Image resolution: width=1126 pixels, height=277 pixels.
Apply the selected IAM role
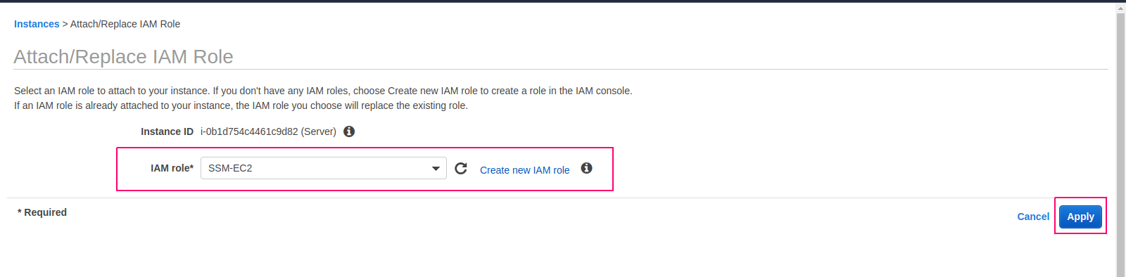(1080, 217)
